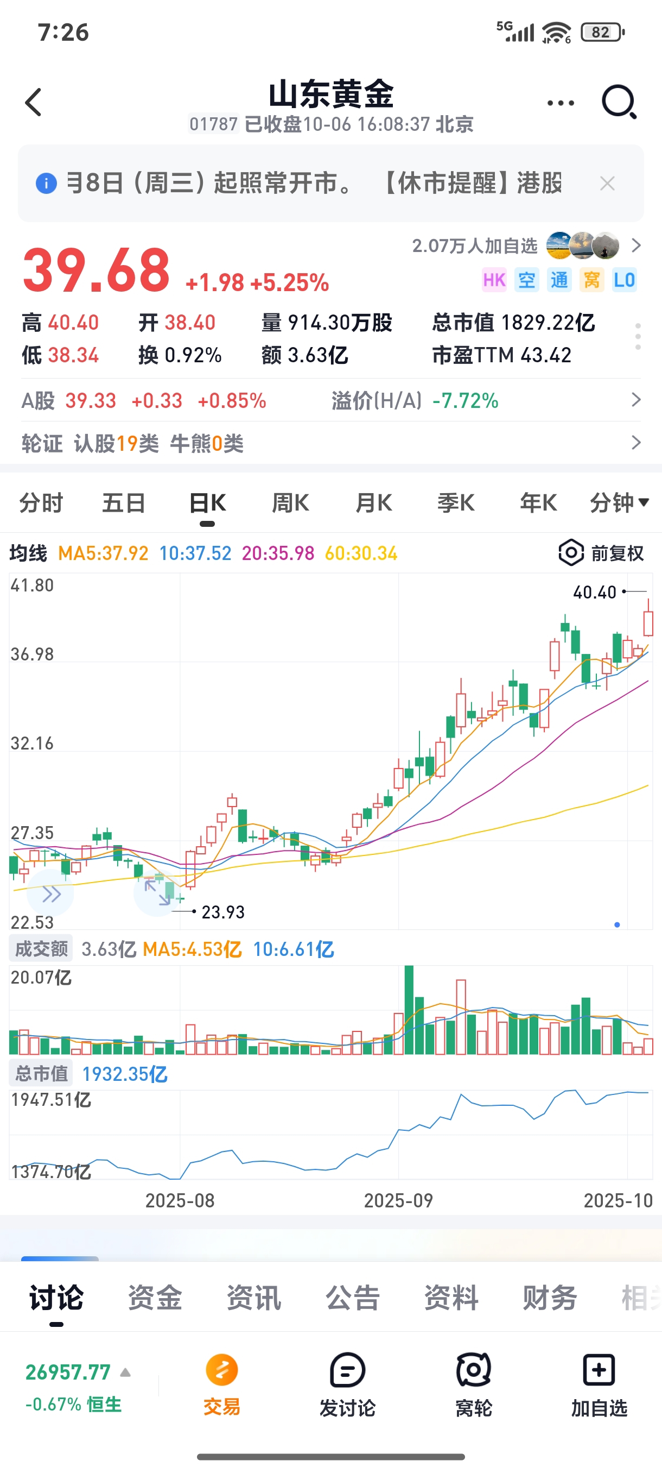This screenshot has height=1473, width=662.
Task: Go back with the left arrow icon
Action: pos(34,102)
